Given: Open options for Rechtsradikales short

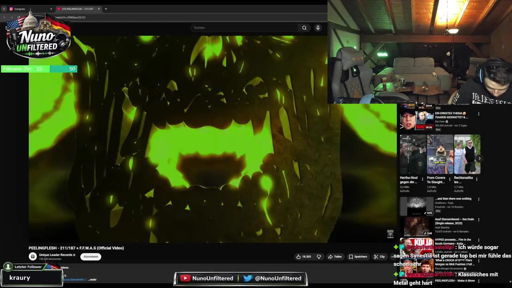Looking at the screenshot, I should [477, 179].
